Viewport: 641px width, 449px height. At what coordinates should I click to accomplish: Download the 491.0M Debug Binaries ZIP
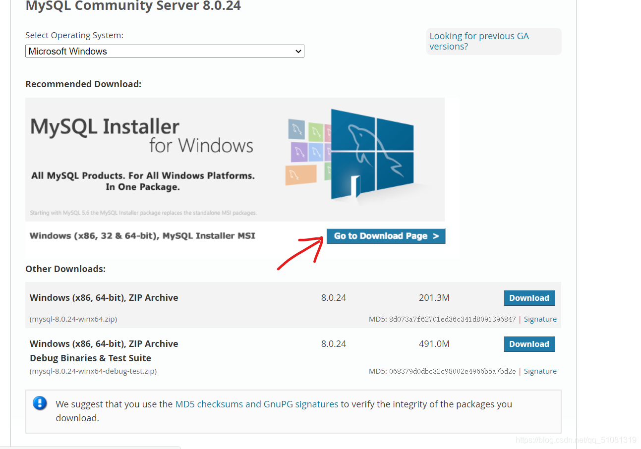(529, 344)
